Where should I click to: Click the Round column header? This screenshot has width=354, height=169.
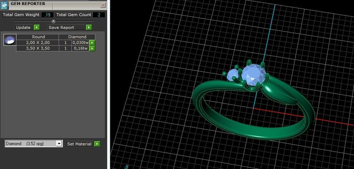click(38, 37)
